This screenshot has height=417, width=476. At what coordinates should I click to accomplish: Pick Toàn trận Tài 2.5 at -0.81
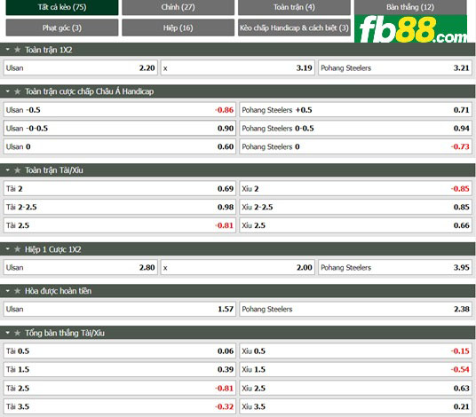tap(120, 225)
